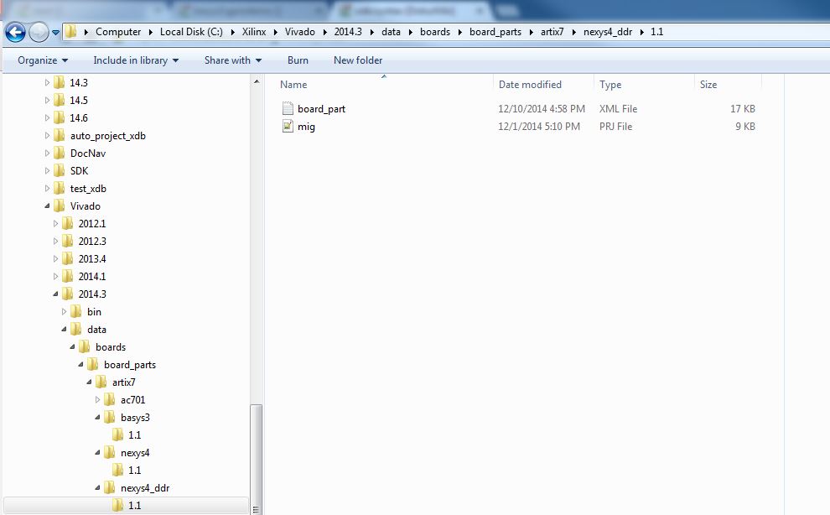The width and height of the screenshot is (830, 515).
Task: Open the recent pages dropdown arrow
Action: 55,33
